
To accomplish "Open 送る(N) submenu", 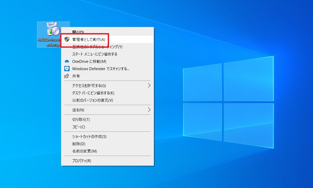I will click(x=107, y=110).
